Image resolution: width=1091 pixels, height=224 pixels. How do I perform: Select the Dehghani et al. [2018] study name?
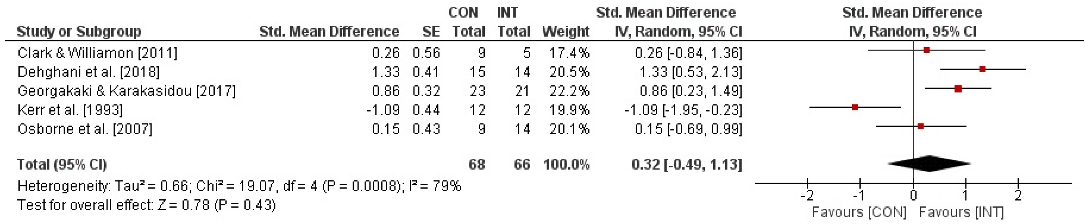[89, 72]
